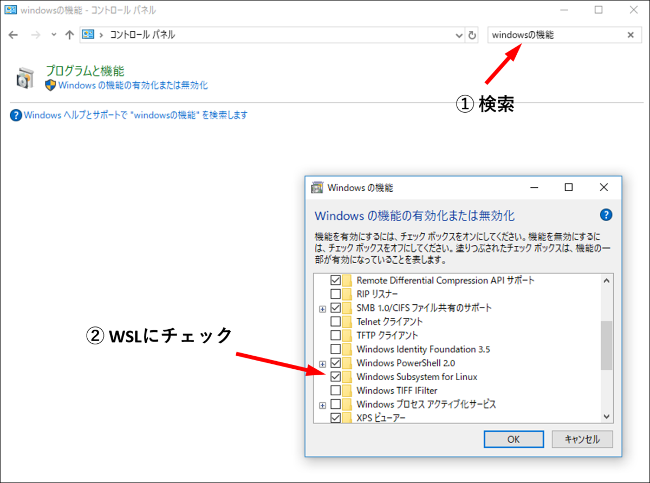The image size is (650, 483).
Task: Clear the search box with the X
Action: [x=630, y=35]
